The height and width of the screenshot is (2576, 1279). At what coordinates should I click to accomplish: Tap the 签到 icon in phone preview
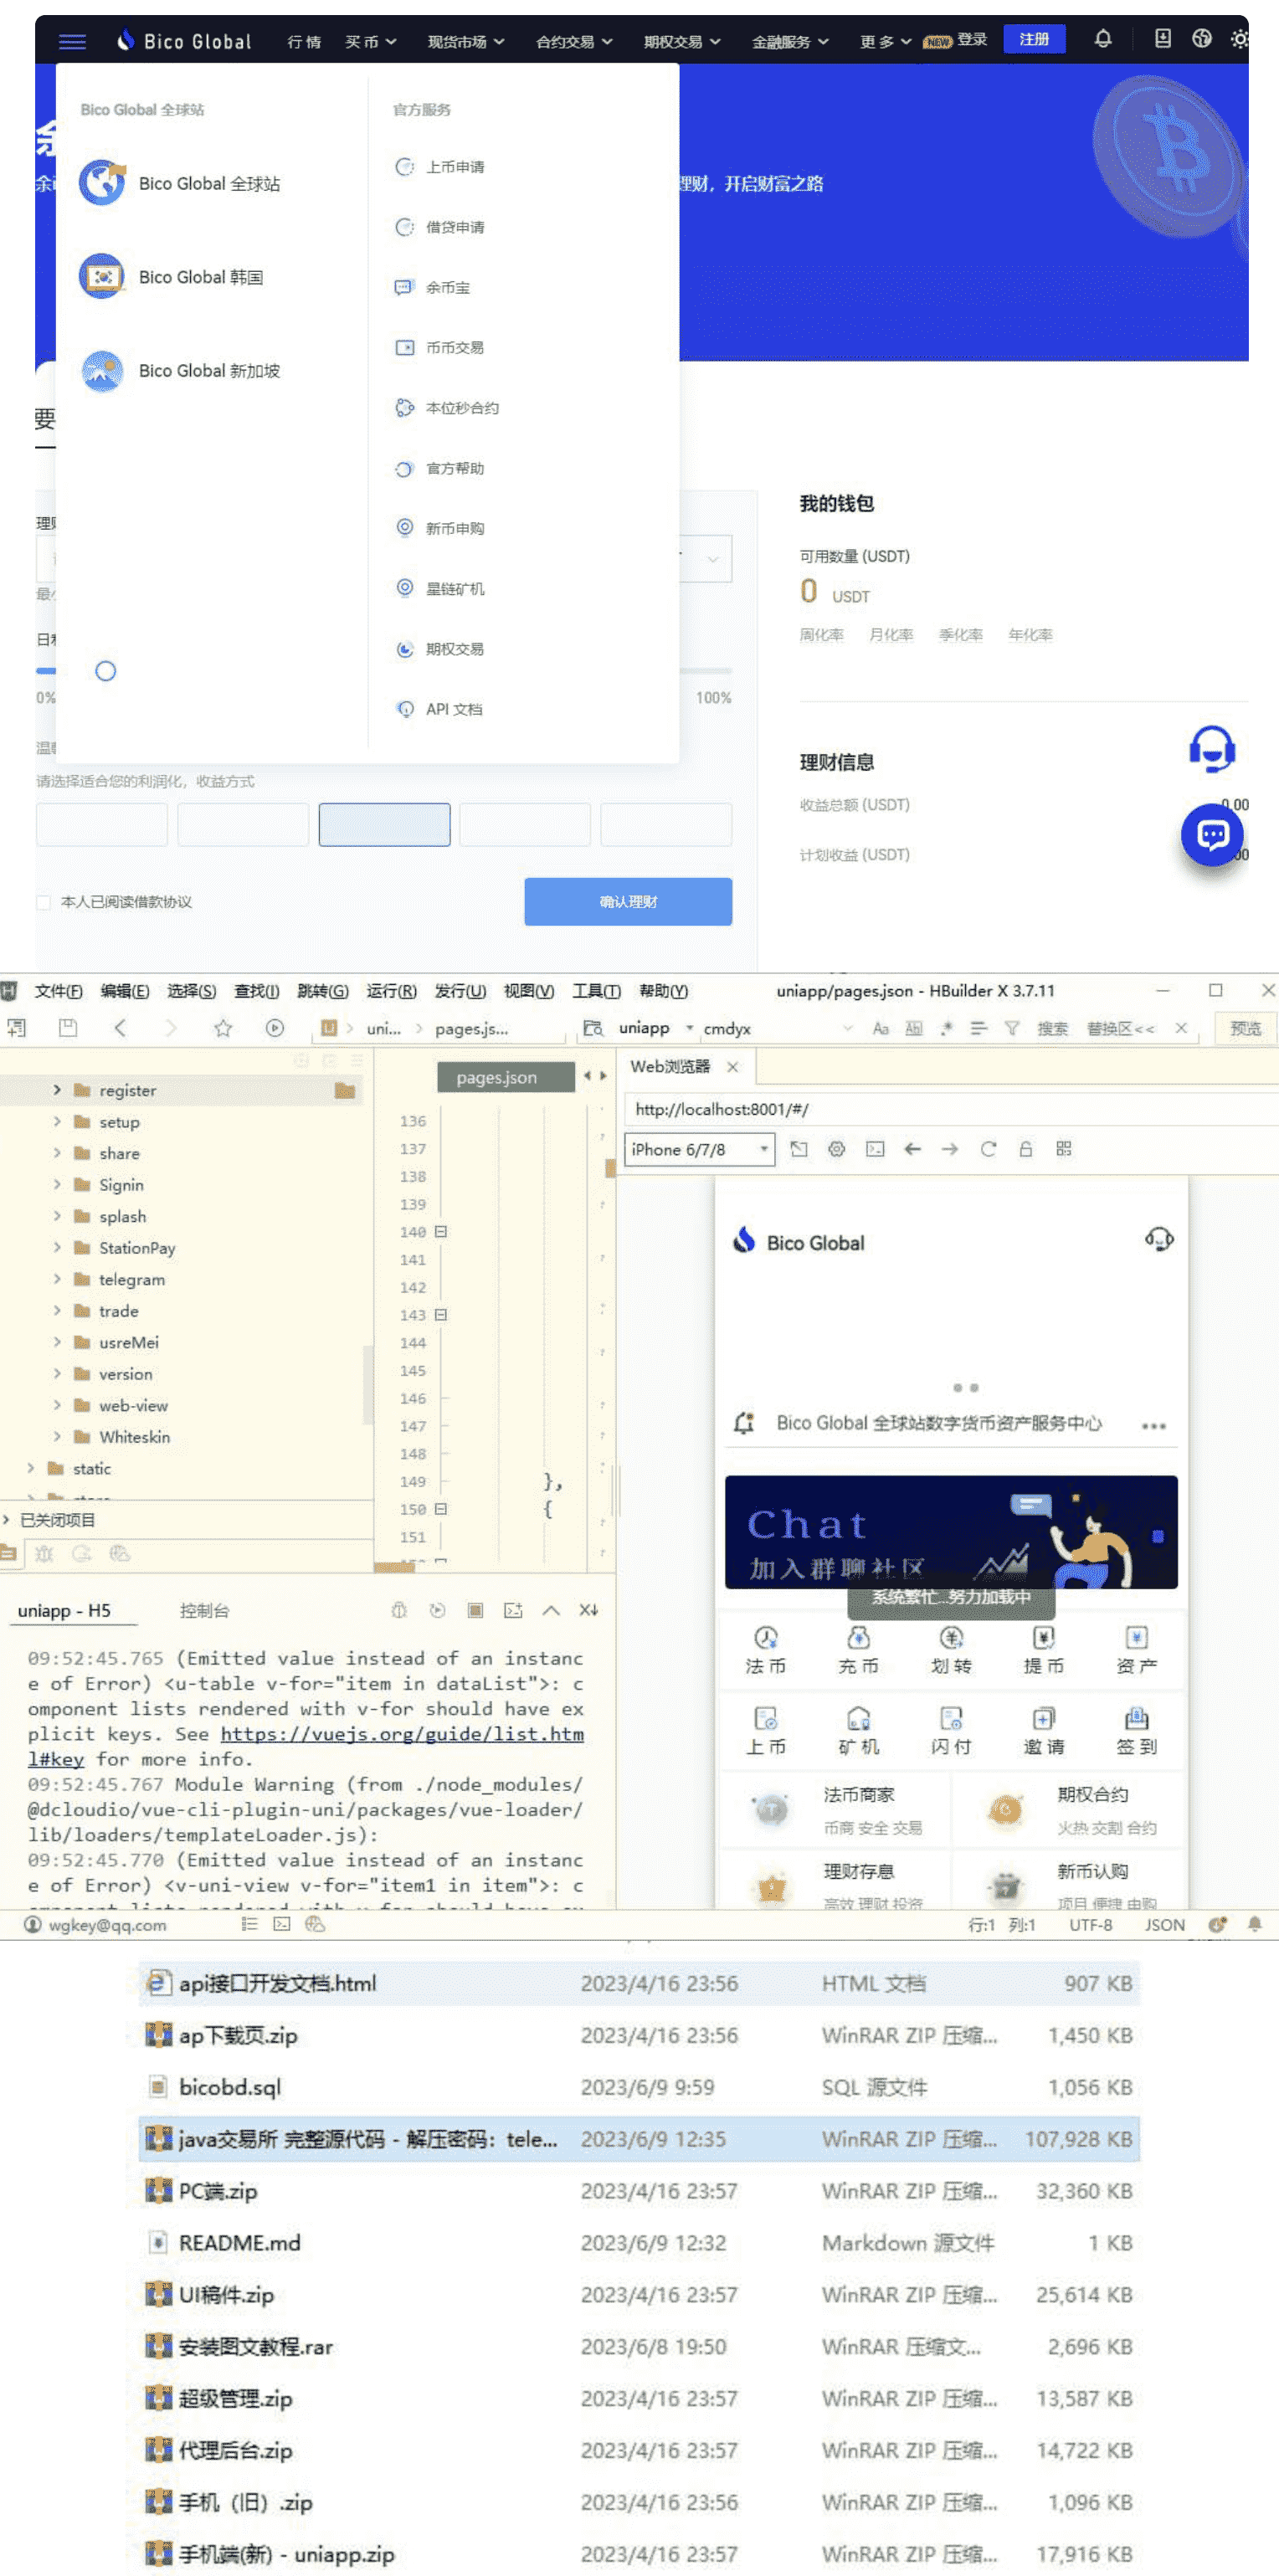(1137, 1731)
